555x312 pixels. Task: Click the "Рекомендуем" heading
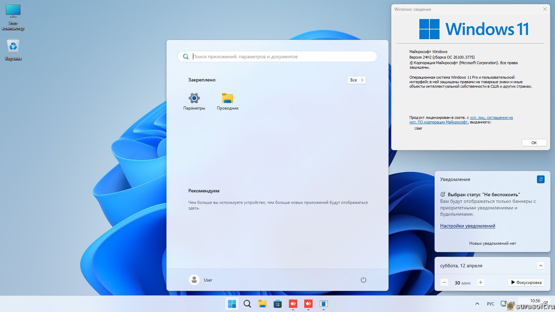[x=204, y=191]
